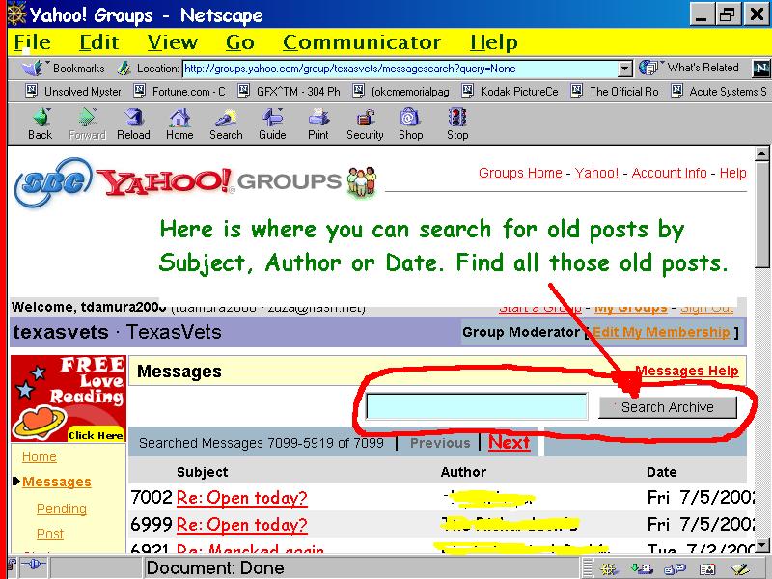Open okcmemorialpag bookmark
The width and height of the screenshot is (772, 579).
(x=400, y=91)
